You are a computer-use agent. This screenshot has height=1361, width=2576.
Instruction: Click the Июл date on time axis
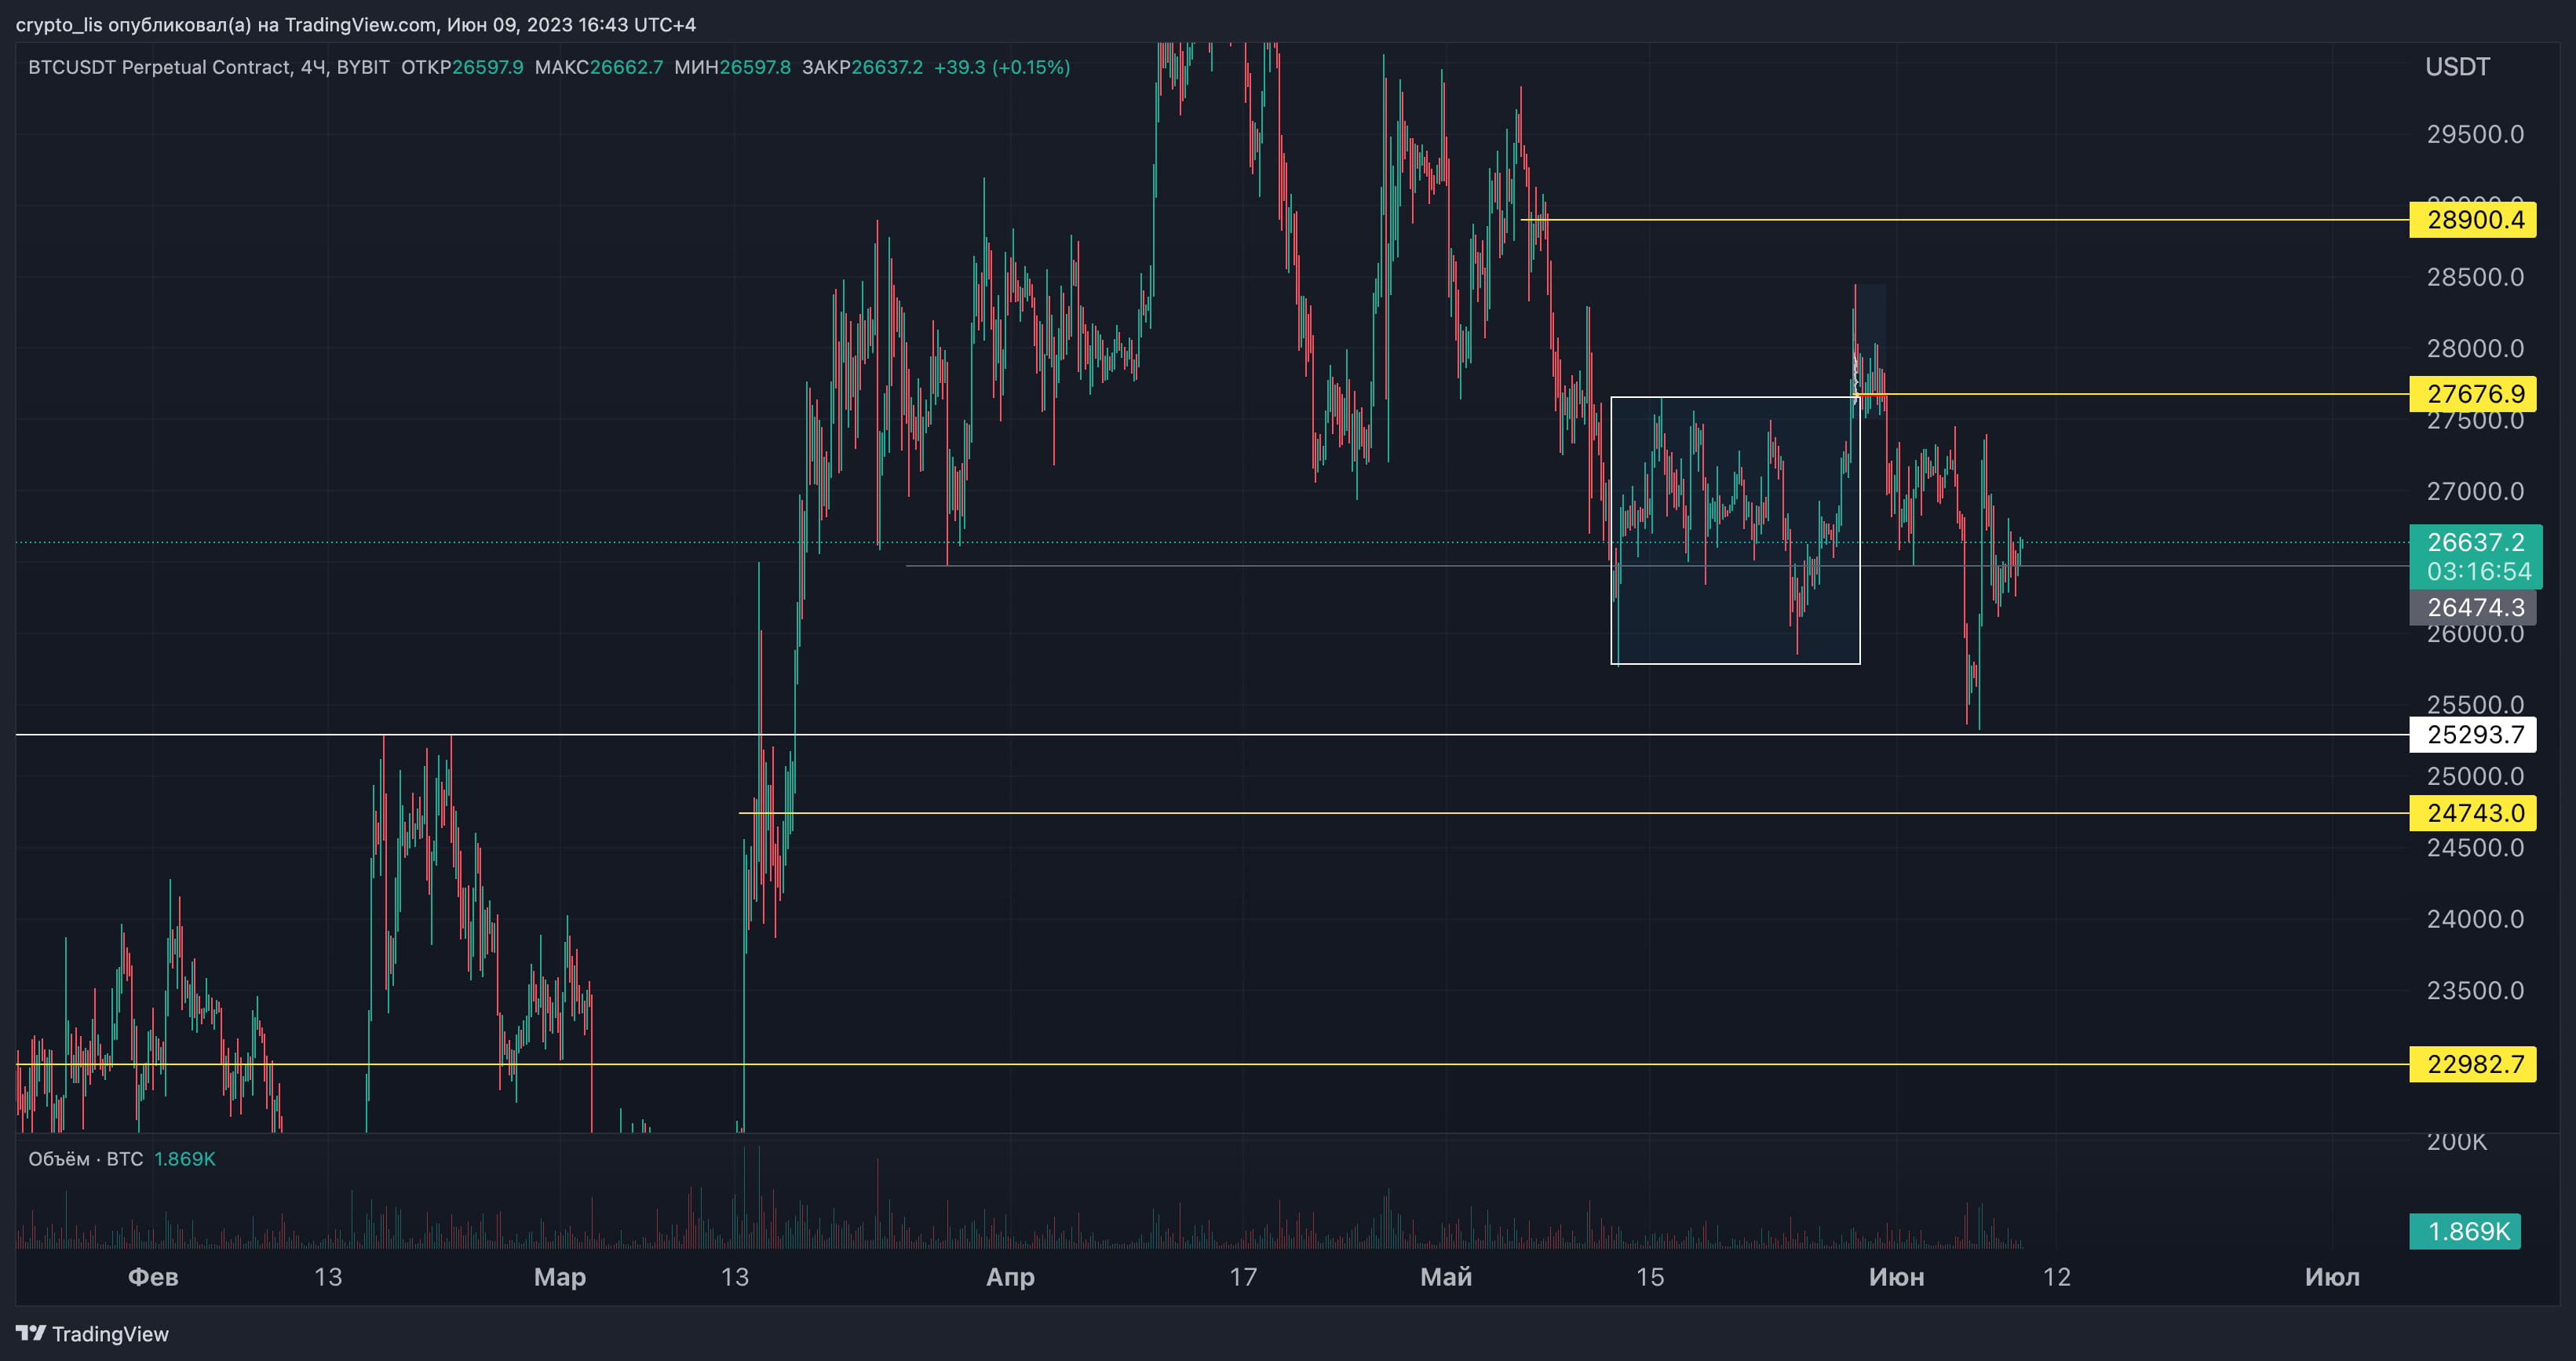click(x=2331, y=1277)
